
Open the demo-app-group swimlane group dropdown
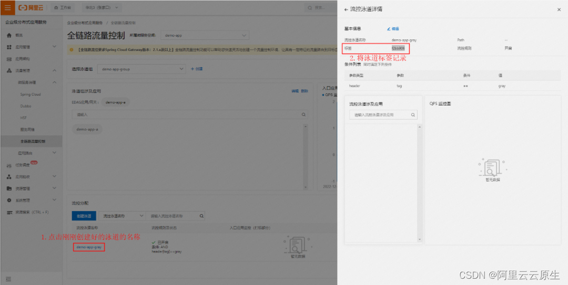click(x=141, y=69)
